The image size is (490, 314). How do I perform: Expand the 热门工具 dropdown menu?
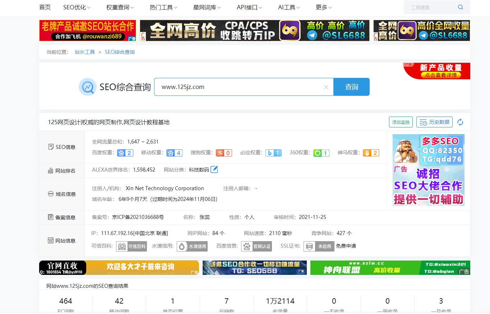point(163,7)
